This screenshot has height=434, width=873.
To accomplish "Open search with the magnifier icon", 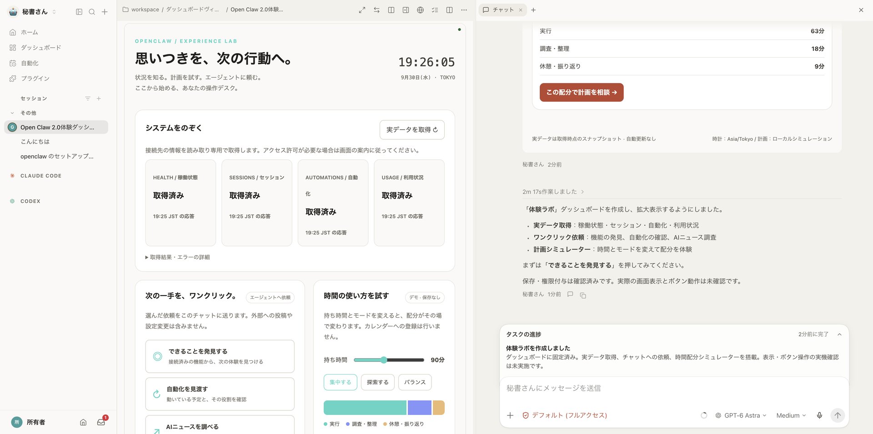I will (92, 12).
